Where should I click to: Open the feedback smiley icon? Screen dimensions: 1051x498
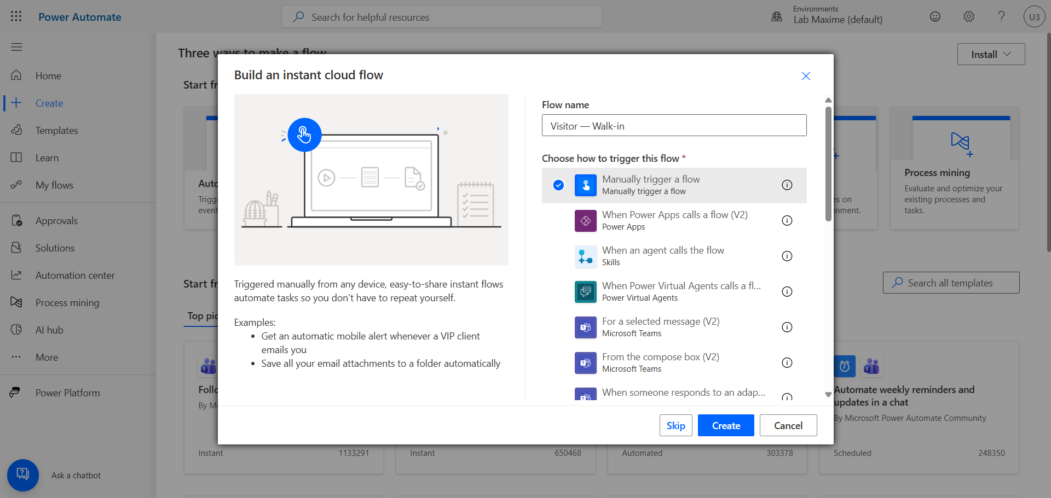coord(935,16)
